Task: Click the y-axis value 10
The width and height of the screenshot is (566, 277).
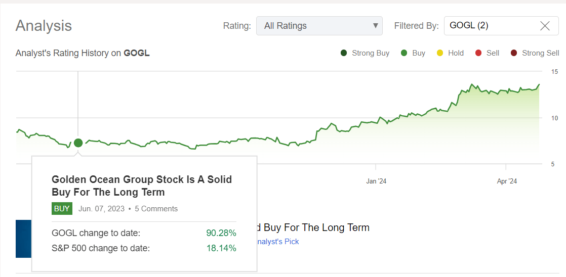Action: 555,118
